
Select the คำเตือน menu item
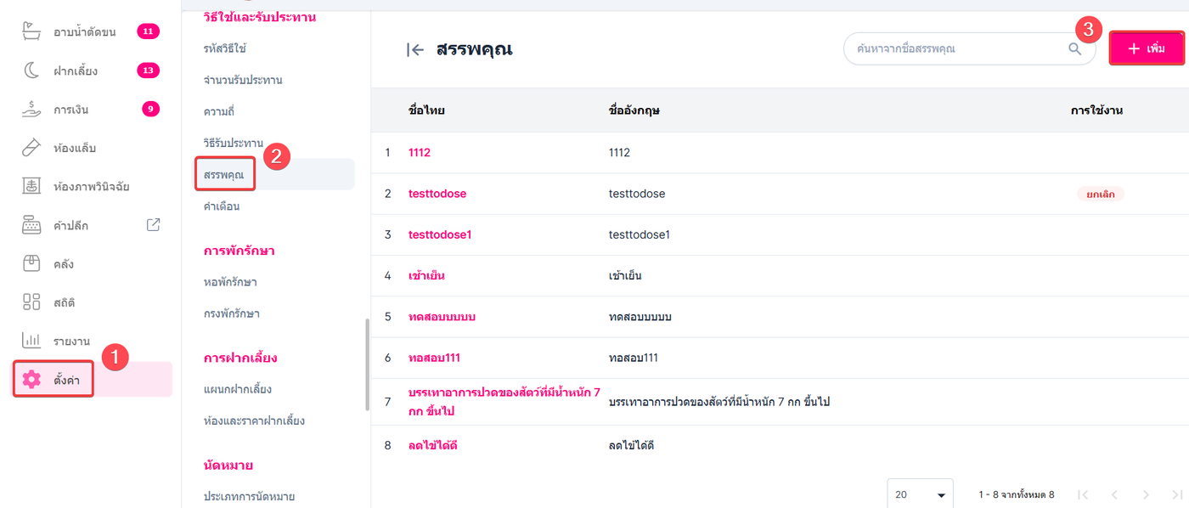click(x=222, y=206)
